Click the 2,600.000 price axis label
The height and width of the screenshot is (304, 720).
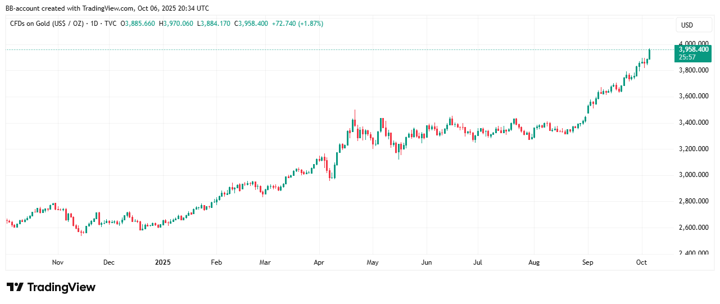point(693,228)
